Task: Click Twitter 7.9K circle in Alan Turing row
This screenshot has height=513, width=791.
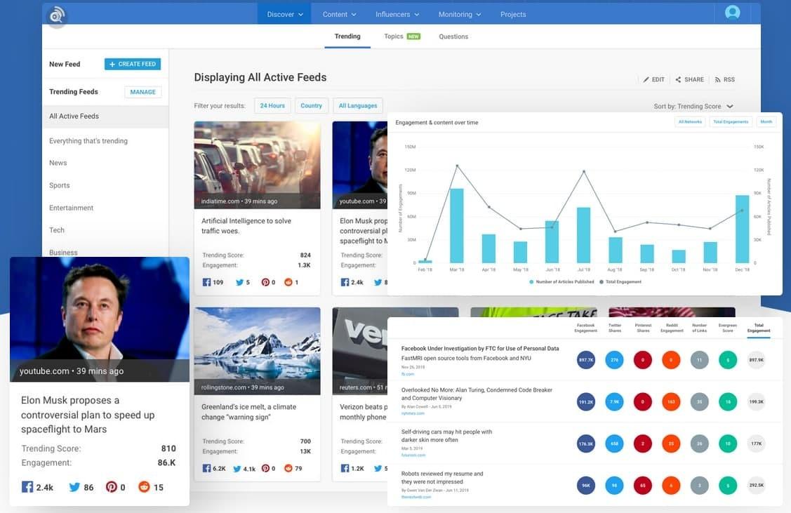Action: coord(614,402)
